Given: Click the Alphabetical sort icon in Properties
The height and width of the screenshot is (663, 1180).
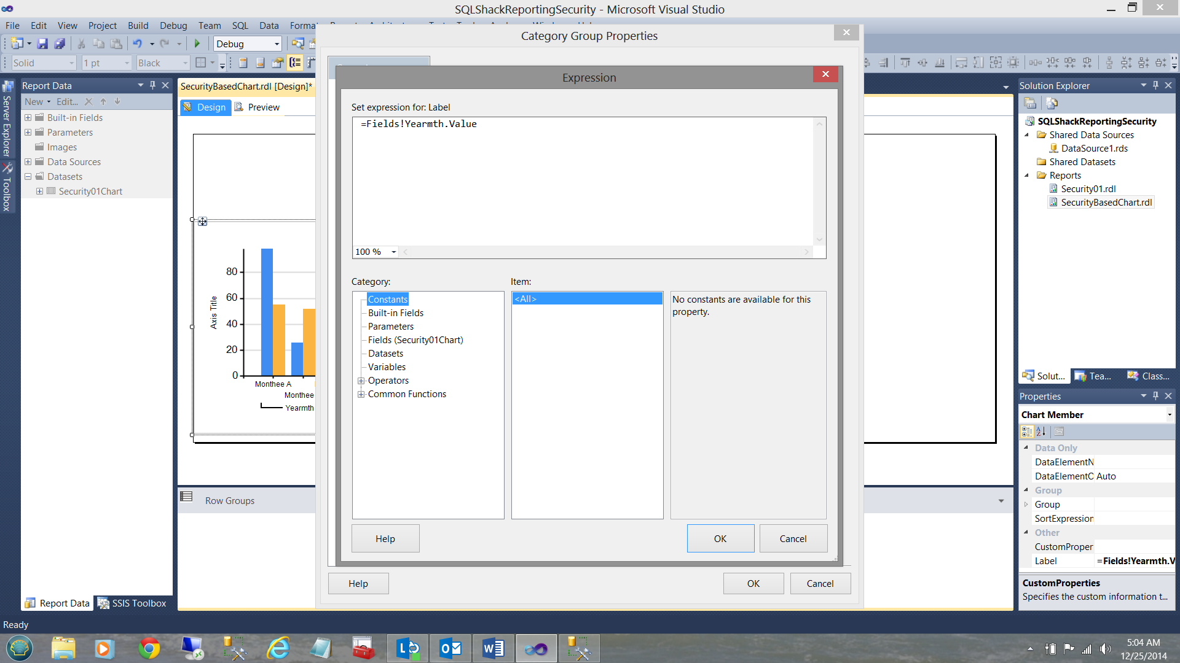Looking at the screenshot, I should pyautogui.click(x=1041, y=432).
